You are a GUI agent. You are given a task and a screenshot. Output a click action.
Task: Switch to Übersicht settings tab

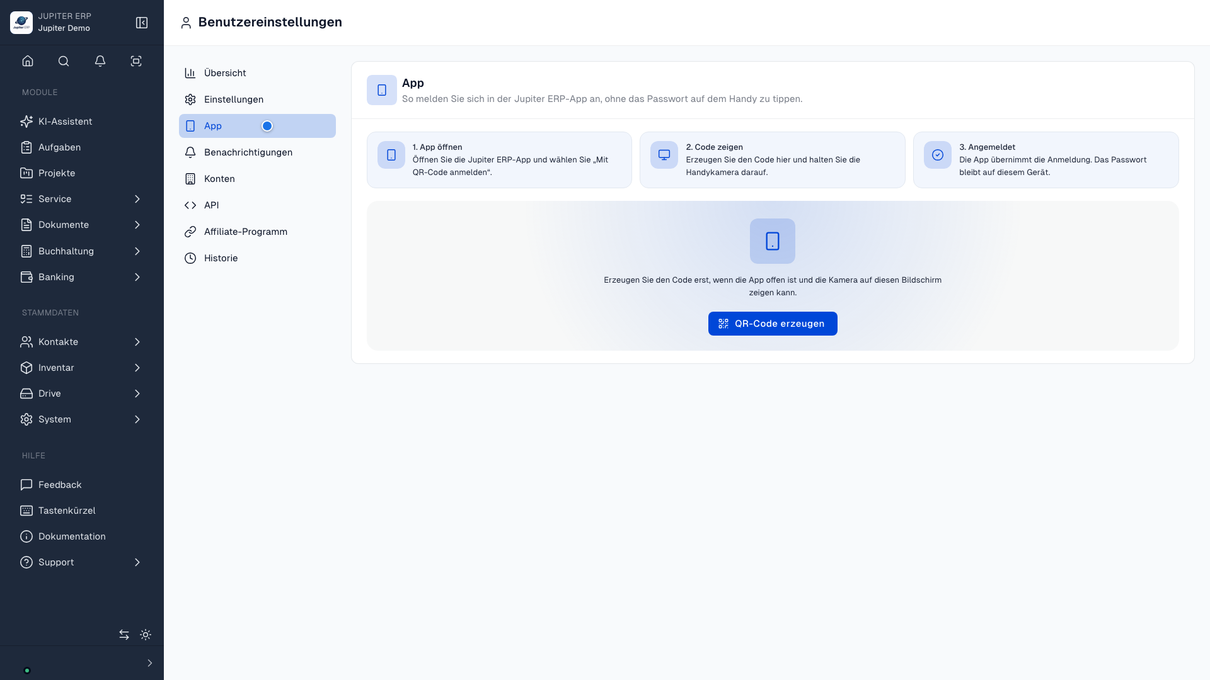tap(257, 73)
